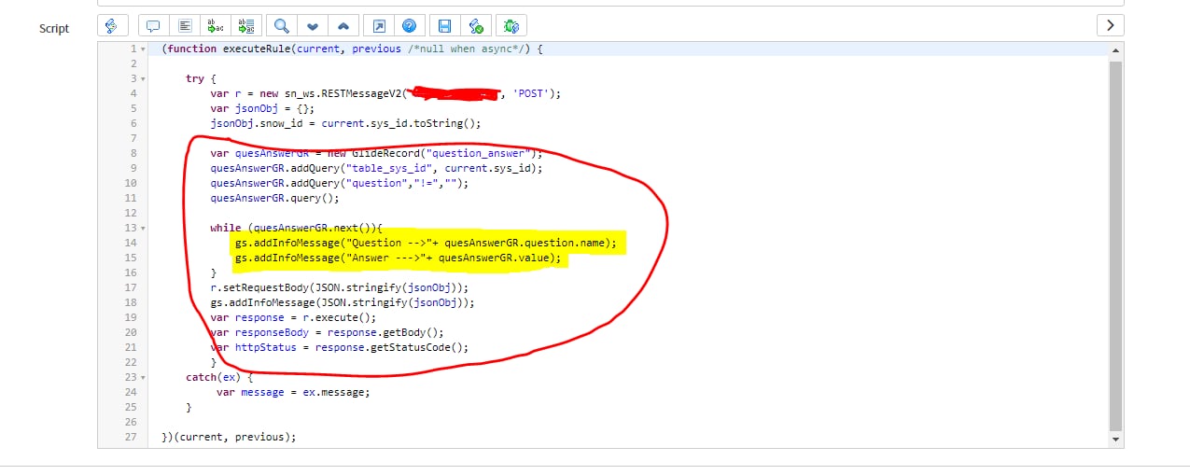
Task: Click the toggle comment speech bubble icon
Action: click(153, 26)
